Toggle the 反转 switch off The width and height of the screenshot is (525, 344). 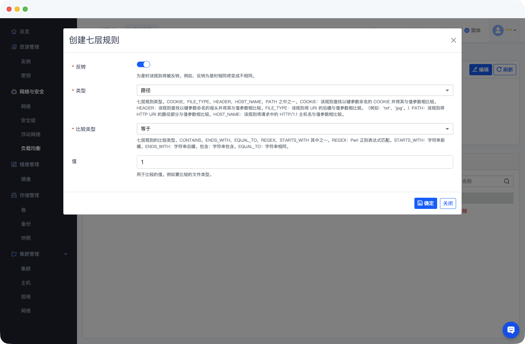(143, 64)
